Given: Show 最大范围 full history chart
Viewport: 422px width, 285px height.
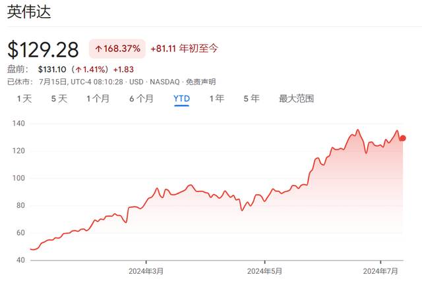Looking at the screenshot, I should point(296,99).
